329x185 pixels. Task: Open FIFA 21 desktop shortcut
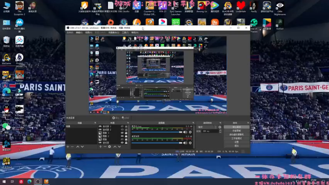point(162,7)
